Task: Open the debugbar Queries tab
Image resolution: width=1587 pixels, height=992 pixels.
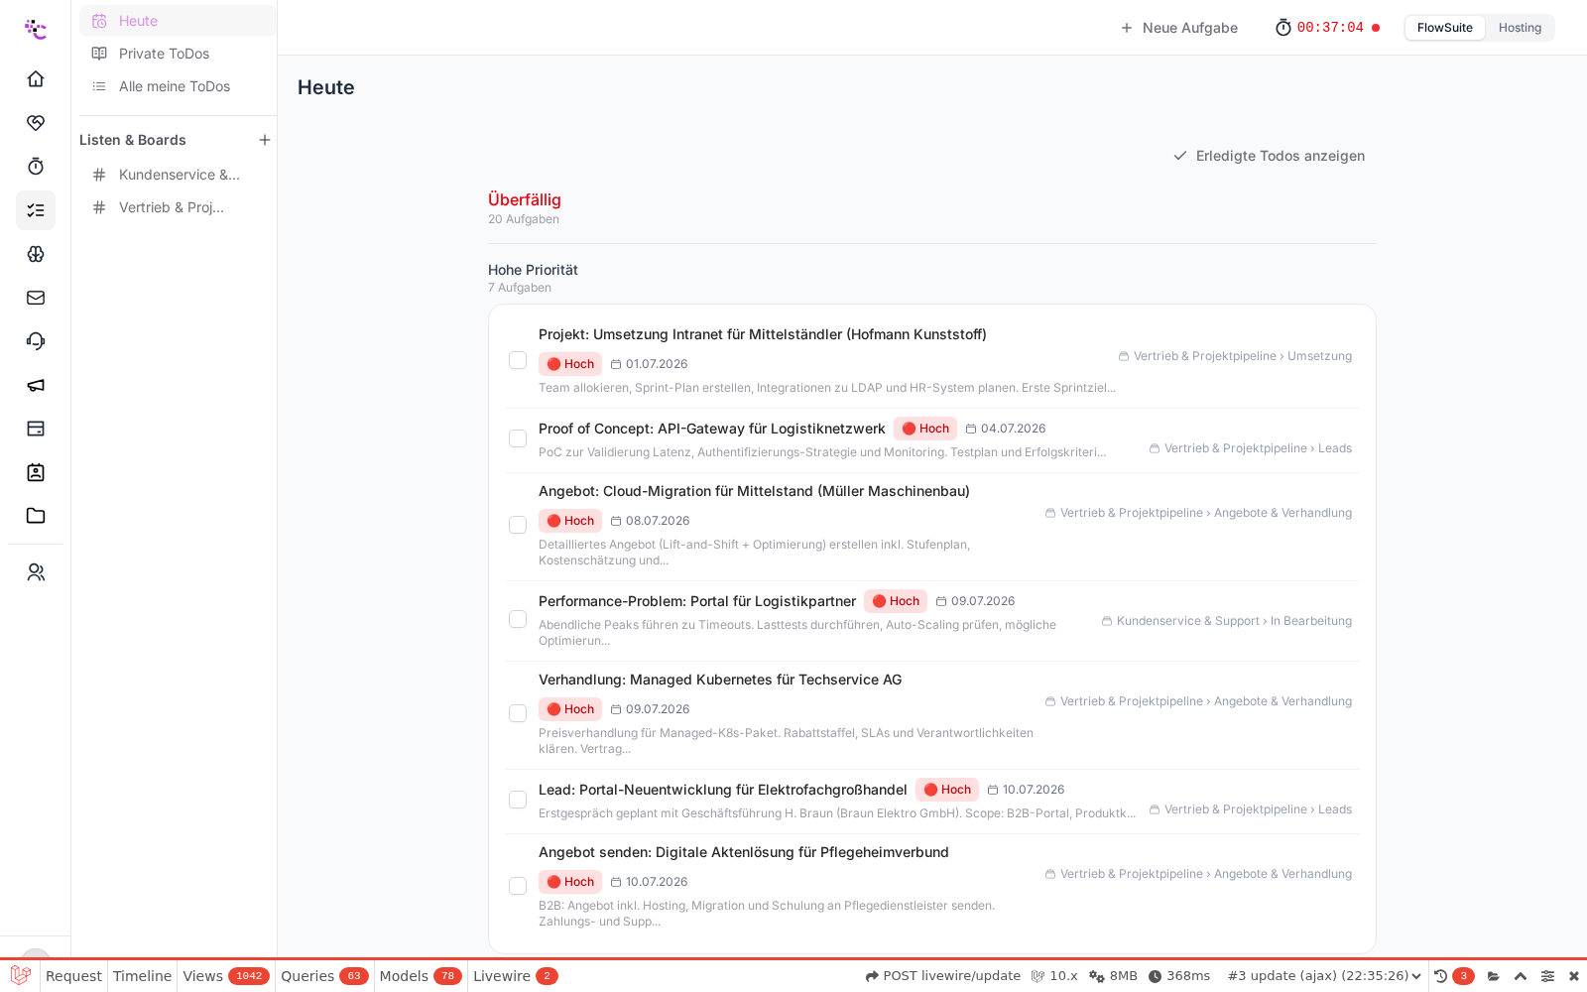Action: 324,976
